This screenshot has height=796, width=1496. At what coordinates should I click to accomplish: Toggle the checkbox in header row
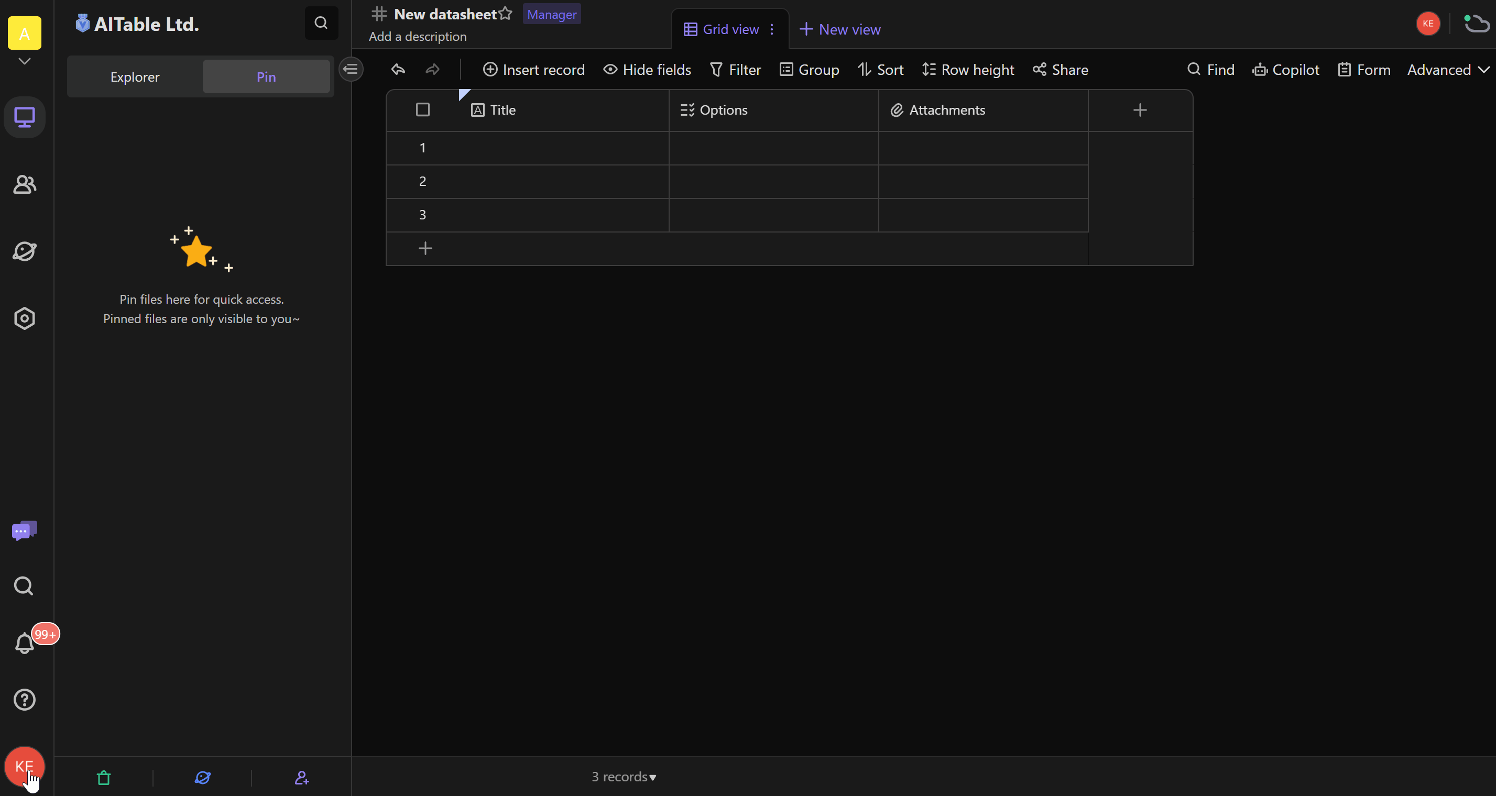point(422,110)
